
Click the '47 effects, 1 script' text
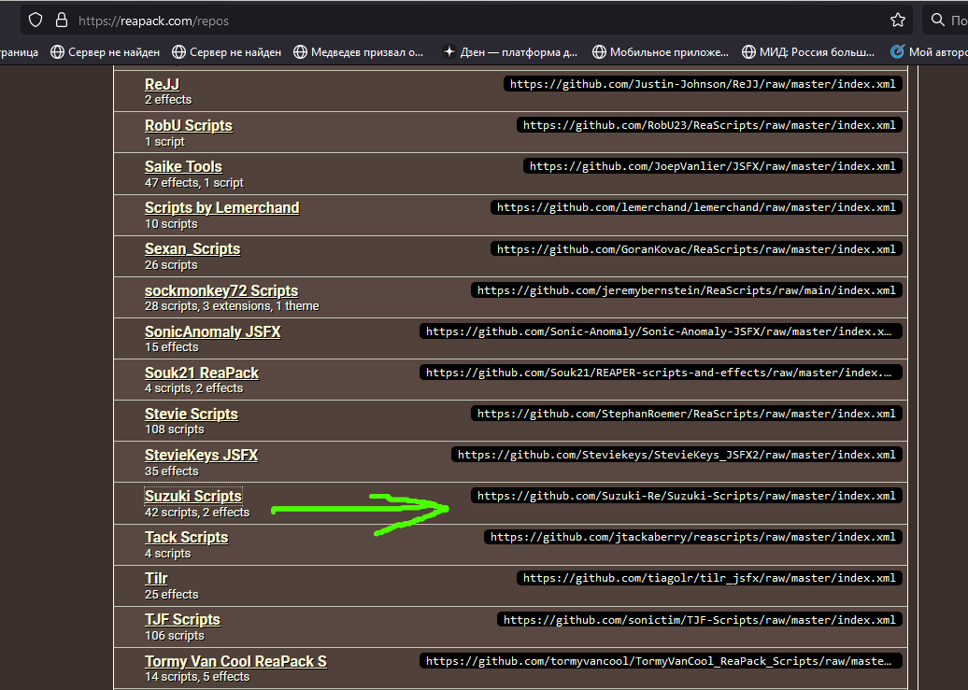coord(193,183)
